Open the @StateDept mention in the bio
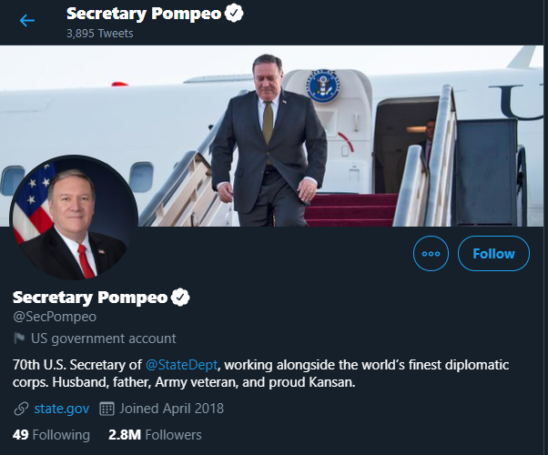 [x=176, y=365]
